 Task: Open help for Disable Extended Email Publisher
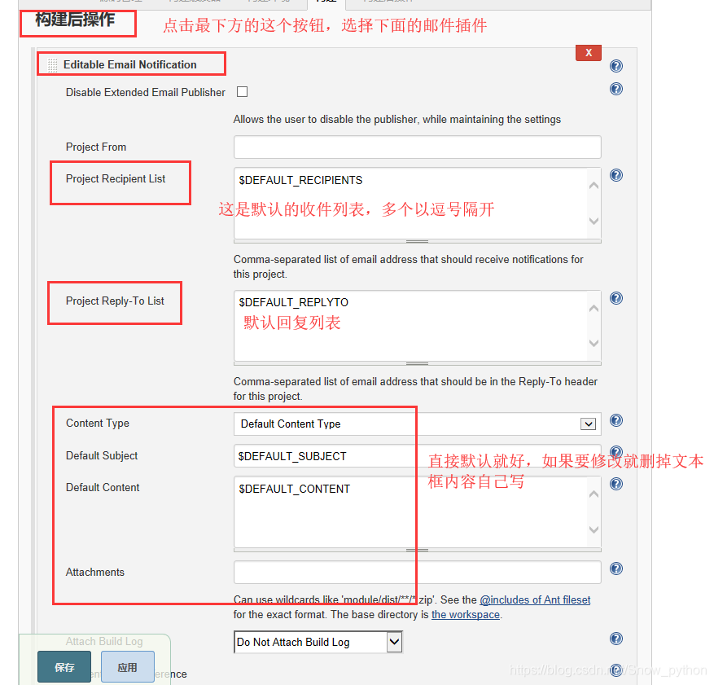pyautogui.click(x=616, y=89)
